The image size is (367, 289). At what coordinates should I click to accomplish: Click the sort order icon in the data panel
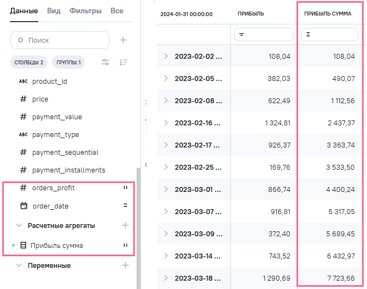coord(123,62)
